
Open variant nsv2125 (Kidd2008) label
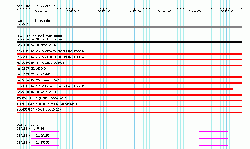[32, 68]
